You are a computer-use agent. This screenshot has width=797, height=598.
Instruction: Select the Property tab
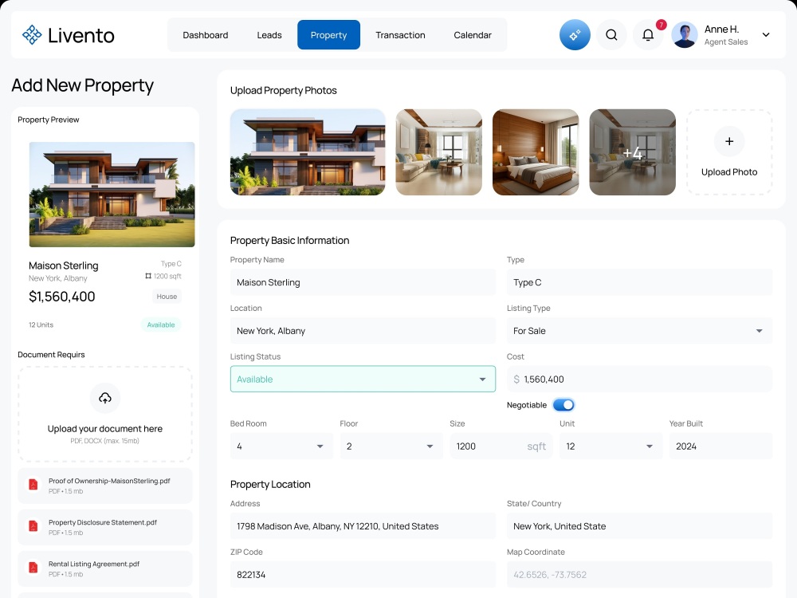[x=329, y=35]
